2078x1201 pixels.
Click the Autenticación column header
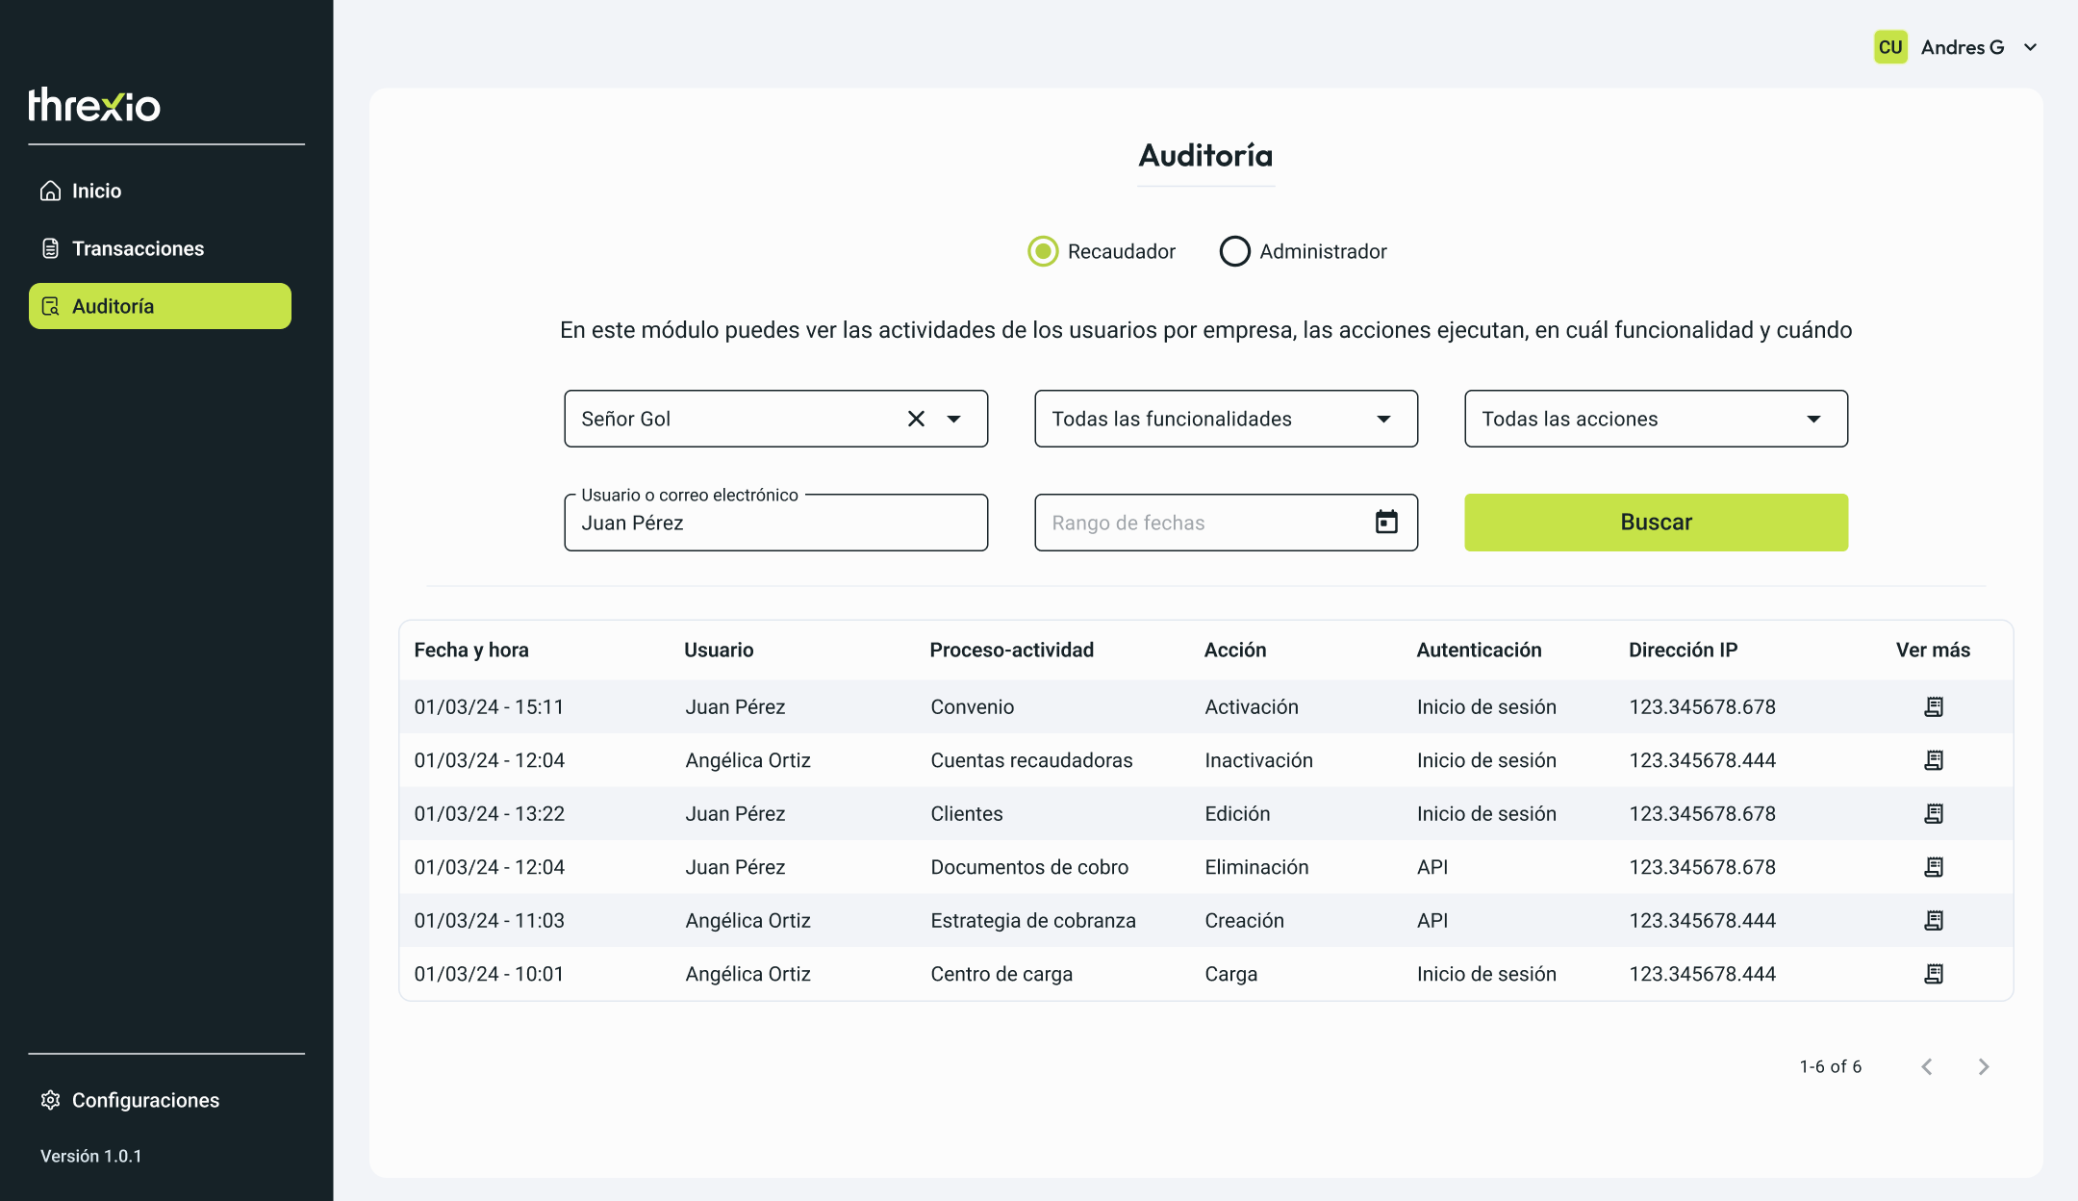(x=1479, y=651)
